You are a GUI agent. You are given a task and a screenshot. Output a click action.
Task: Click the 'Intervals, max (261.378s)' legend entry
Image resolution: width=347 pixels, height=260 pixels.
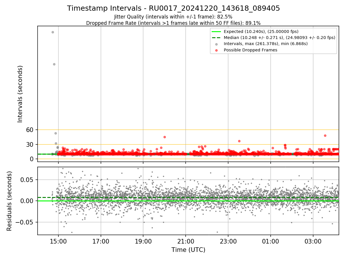click(x=265, y=44)
